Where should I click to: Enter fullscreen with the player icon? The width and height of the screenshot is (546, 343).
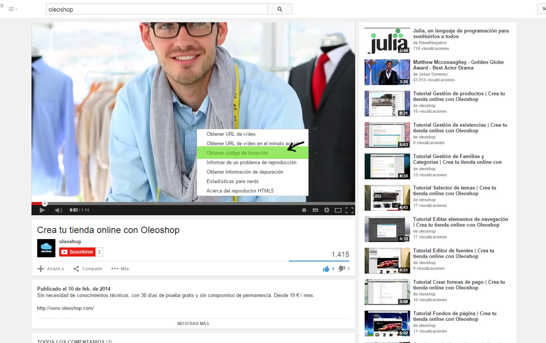(x=349, y=210)
